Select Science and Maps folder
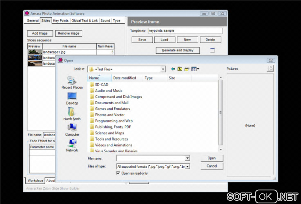The image size is (301, 204). click(x=107, y=133)
